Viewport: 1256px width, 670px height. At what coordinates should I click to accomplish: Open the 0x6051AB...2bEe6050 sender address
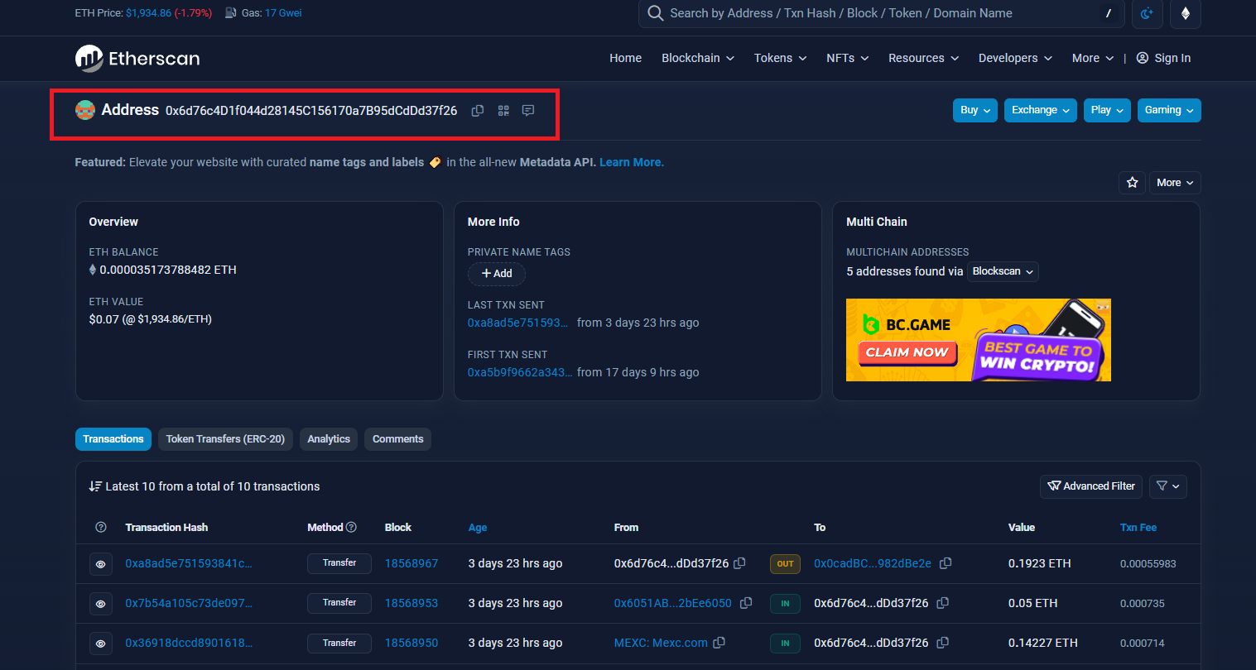coord(673,603)
